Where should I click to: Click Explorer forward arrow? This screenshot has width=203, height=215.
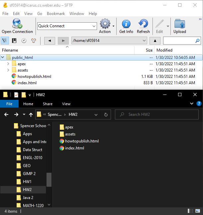[16, 114]
